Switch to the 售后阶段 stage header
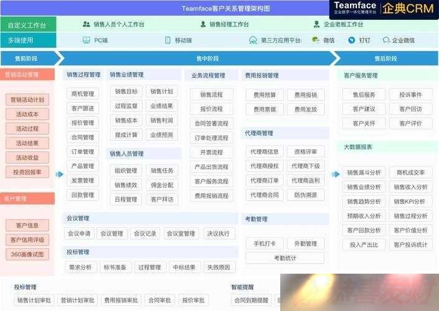The width and height of the screenshot is (439, 311). (x=386, y=58)
